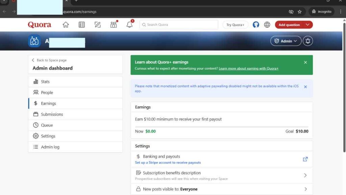Click the Stats icon in the sidebar
This screenshot has height=195, width=346.
(x=36, y=81)
